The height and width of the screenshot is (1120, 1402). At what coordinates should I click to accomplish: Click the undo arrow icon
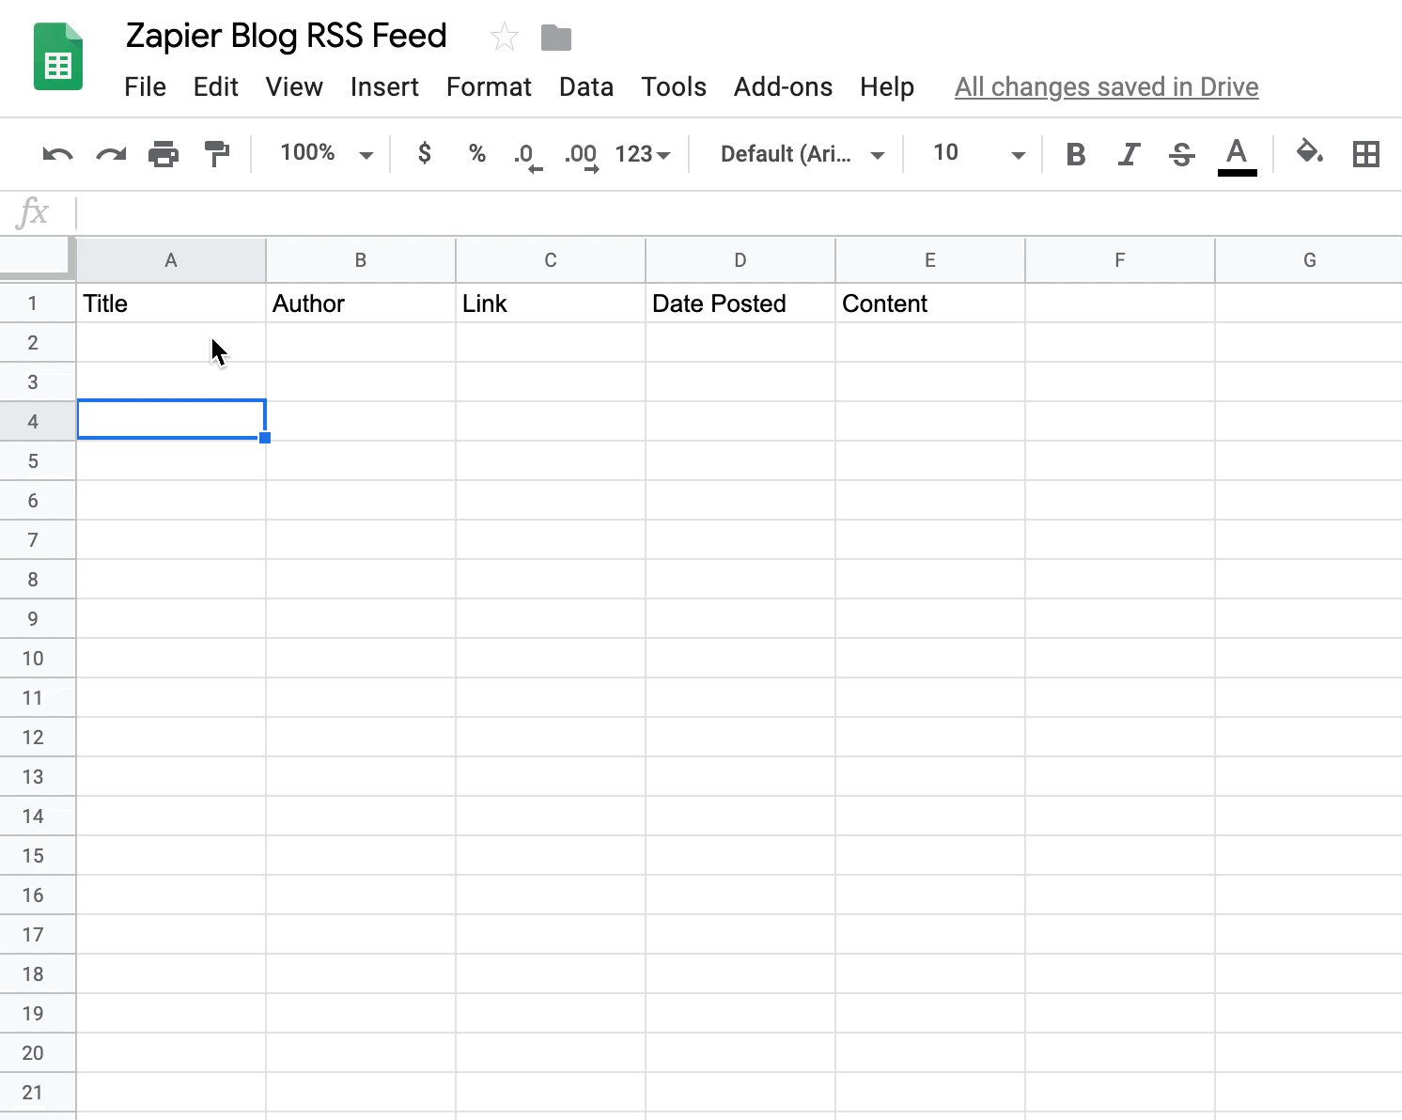pos(57,154)
